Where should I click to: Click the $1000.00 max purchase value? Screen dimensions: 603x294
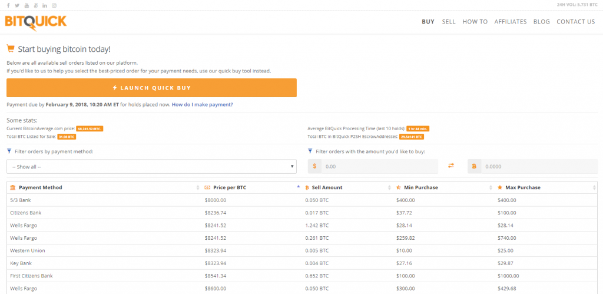pos(508,276)
